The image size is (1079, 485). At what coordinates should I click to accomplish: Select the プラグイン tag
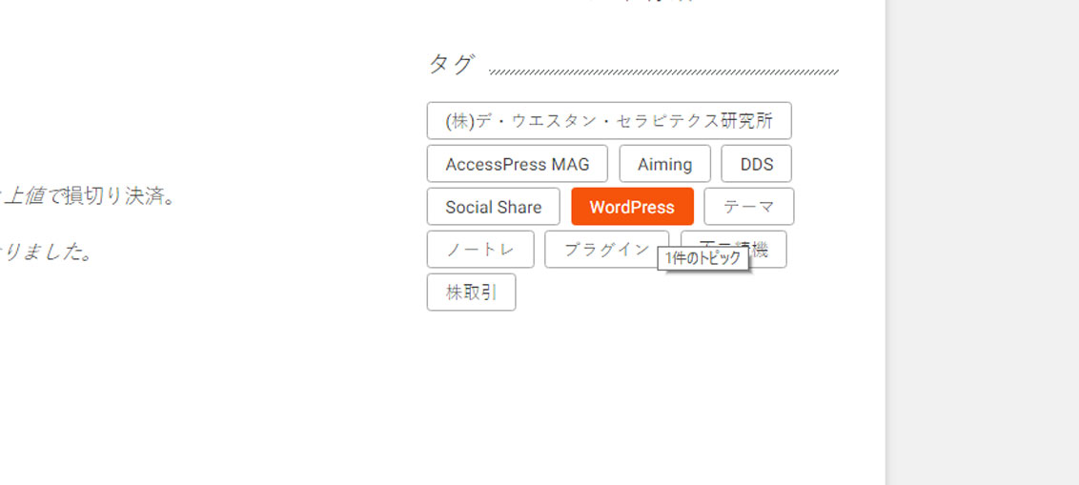pos(606,249)
